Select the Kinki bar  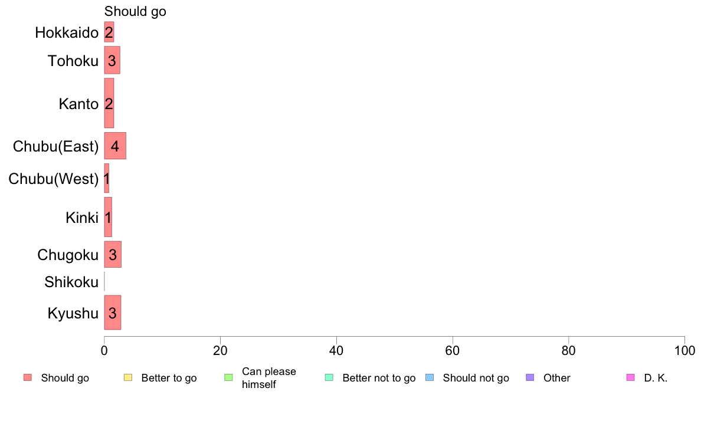pyautogui.click(x=108, y=217)
